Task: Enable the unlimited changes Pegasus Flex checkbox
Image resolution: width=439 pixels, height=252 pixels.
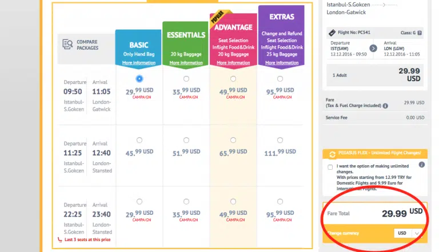Action: click(x=330, y=167)
